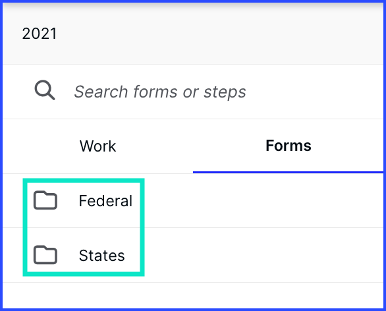Select the States label text

101,256
